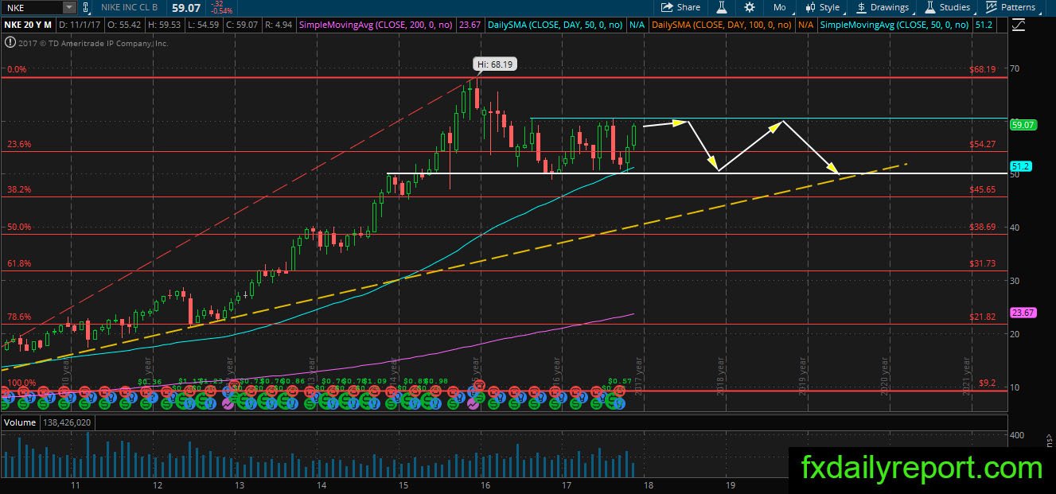This screenshot has width=1056, height=494.
Task: Select the DailySMA (CLOSE, DAY, 100, 0, no) label
Action: click(721, 25)
